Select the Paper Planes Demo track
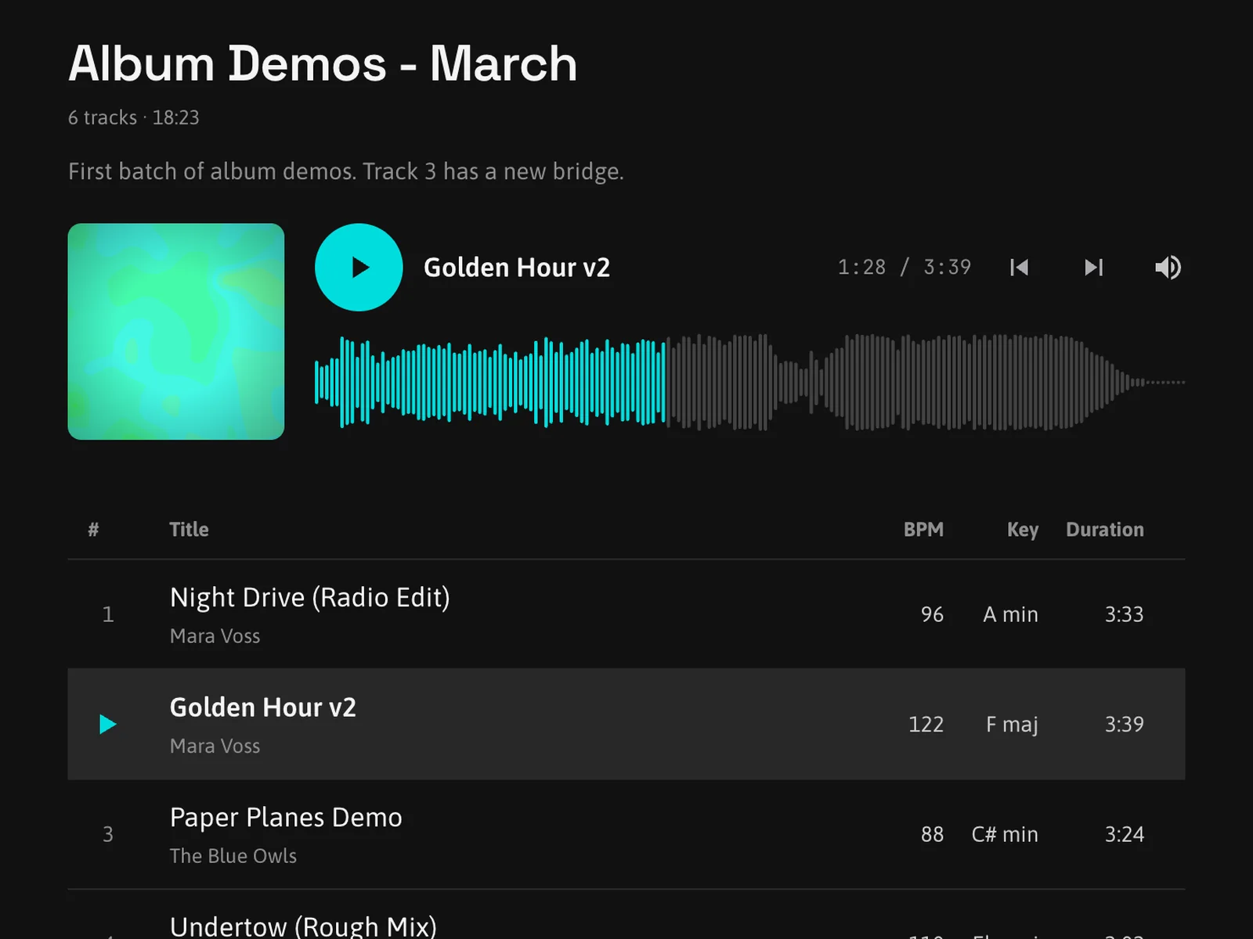 point(286,817)
